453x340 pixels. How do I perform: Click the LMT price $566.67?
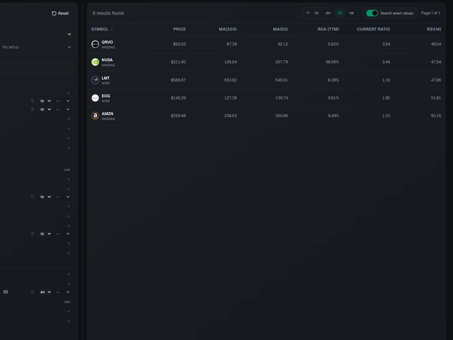coord(178,80)
